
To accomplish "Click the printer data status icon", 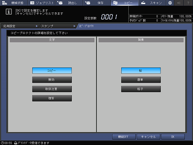I will pyautogui.click(x=16, y=143).
